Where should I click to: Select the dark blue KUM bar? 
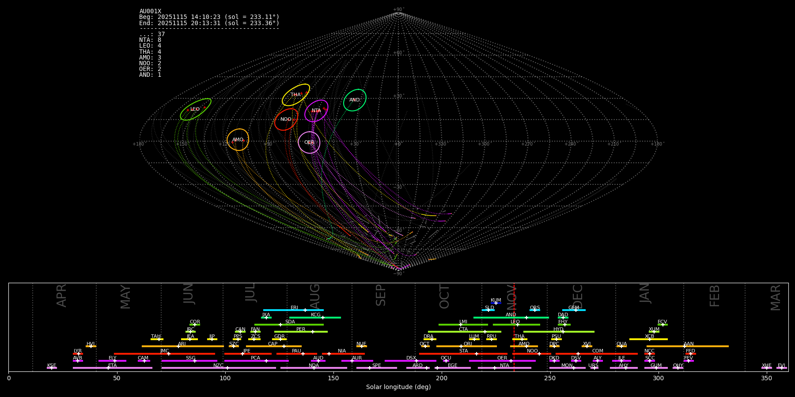[x=496, y=303]
